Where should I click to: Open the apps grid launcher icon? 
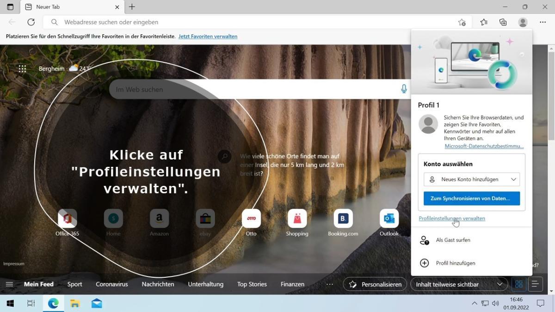pos(22,69)
